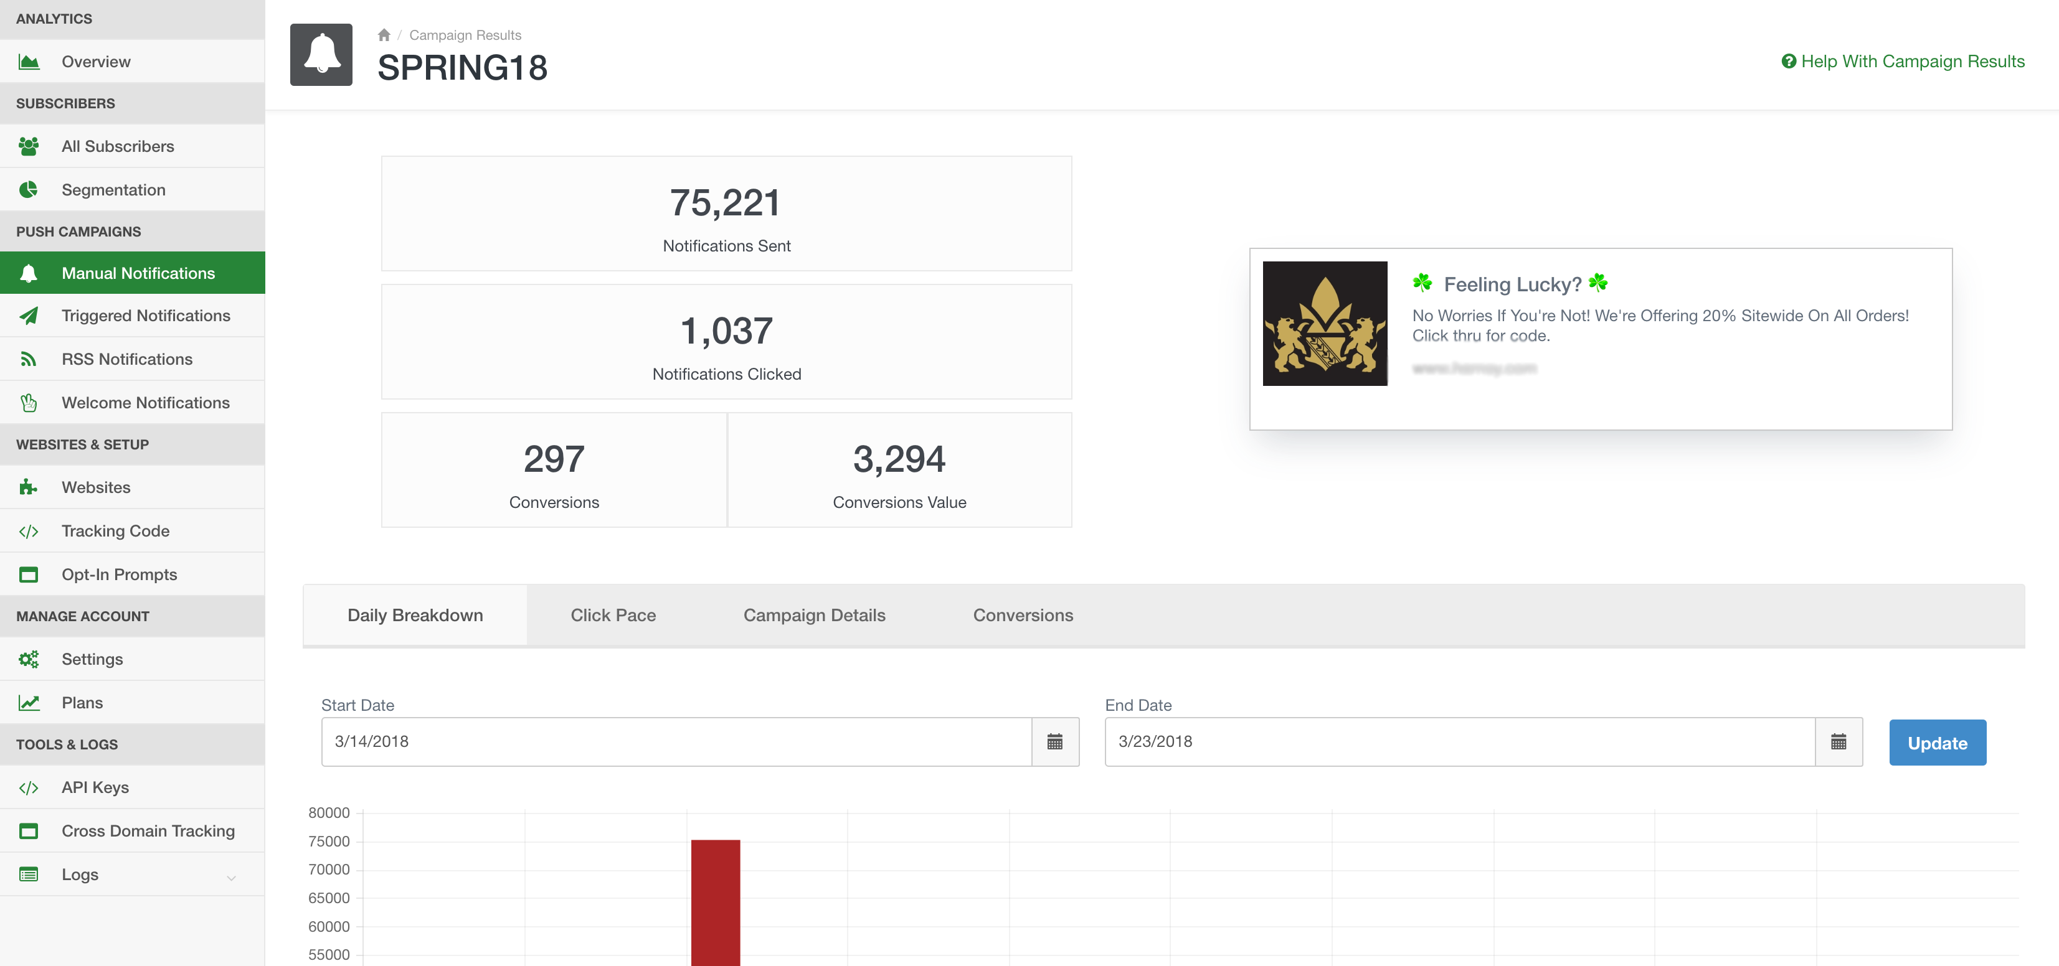Click the Update button
Image resolution: width=2059 pixels, height=966 pixels.
[1937, 743]
